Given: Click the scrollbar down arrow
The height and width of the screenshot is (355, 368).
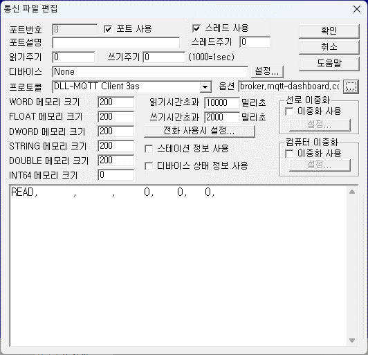Looking at the screenshot, I should pyautogui.click(x=352, y=340).
